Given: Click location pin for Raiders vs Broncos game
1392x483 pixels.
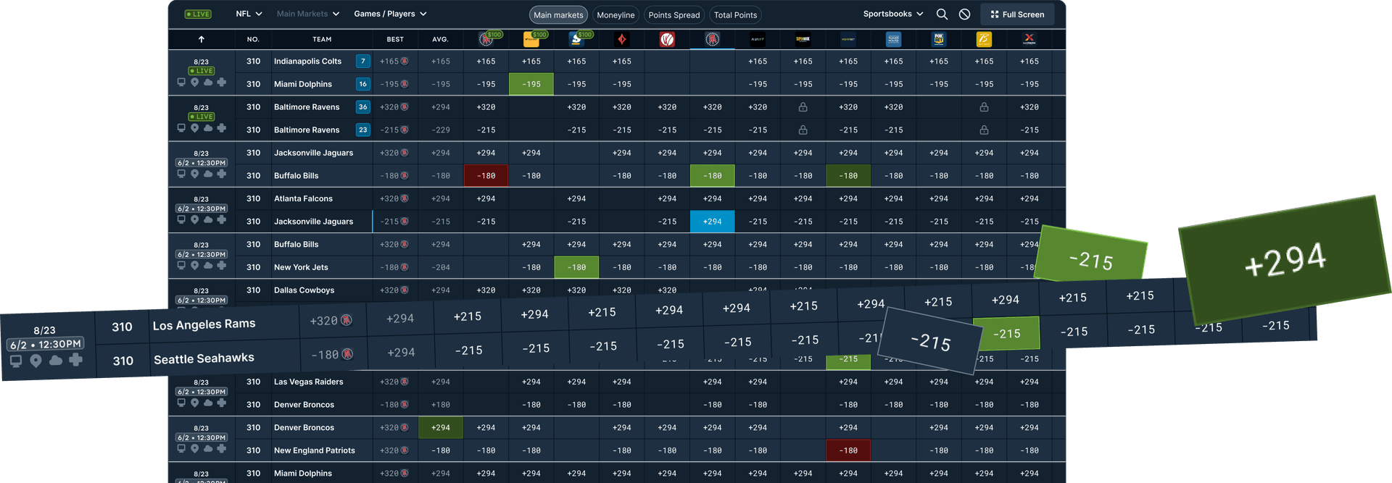Looking at the screenshot, I should coord(194,403).
